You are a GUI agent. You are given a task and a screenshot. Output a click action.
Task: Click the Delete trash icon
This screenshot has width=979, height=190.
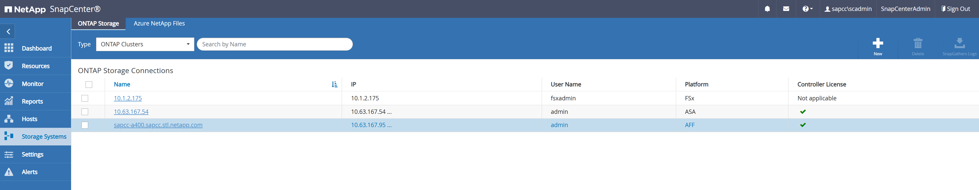(x=917, y=43)
